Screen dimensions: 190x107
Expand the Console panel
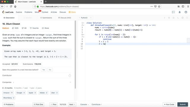pos(84,104)
